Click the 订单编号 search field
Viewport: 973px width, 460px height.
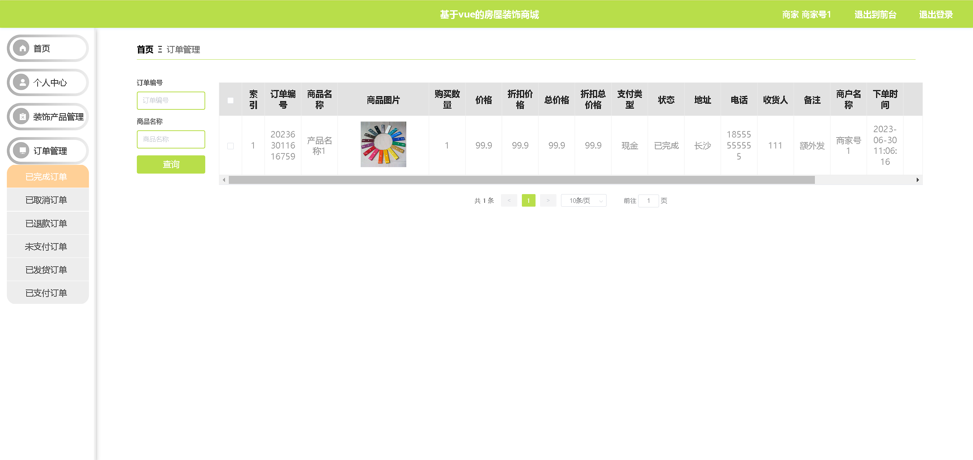[x=171, y=101]
